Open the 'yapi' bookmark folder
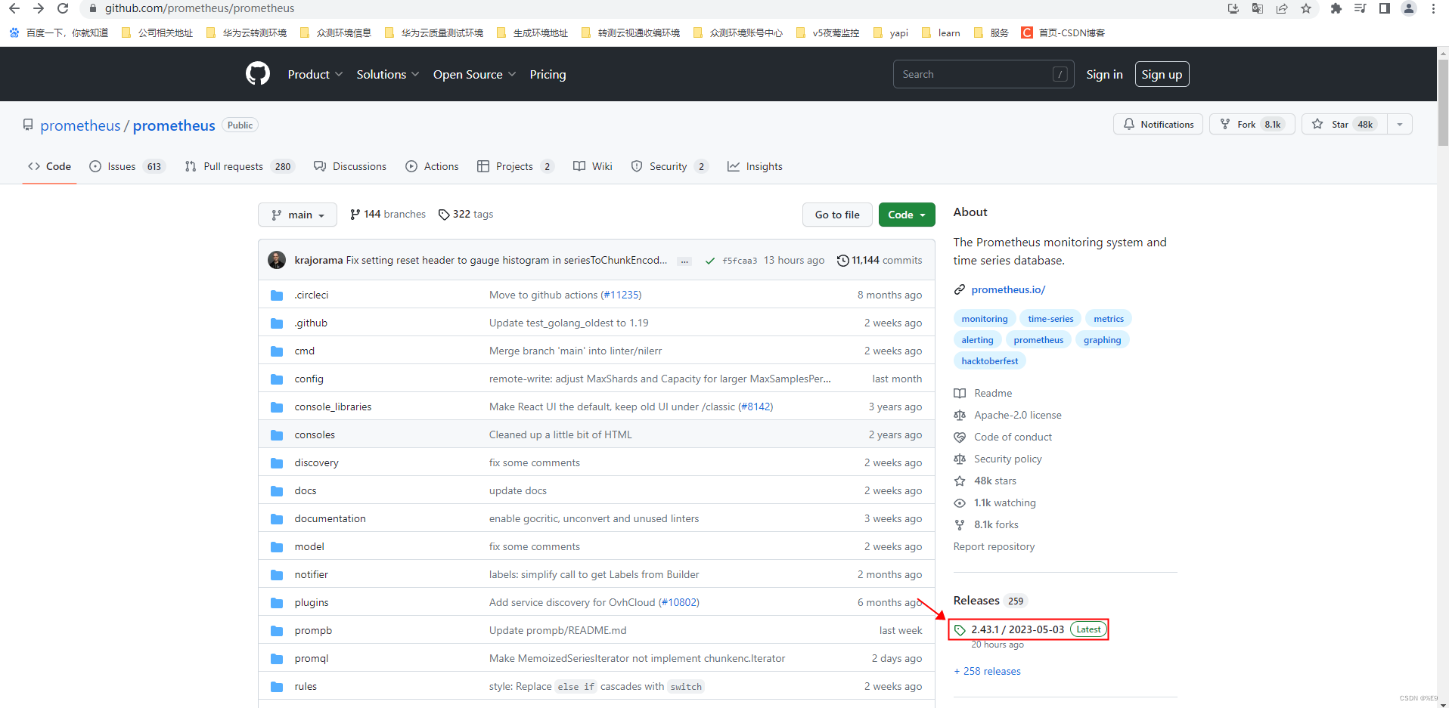This screenshot has height=708, width=1449. 891,32
